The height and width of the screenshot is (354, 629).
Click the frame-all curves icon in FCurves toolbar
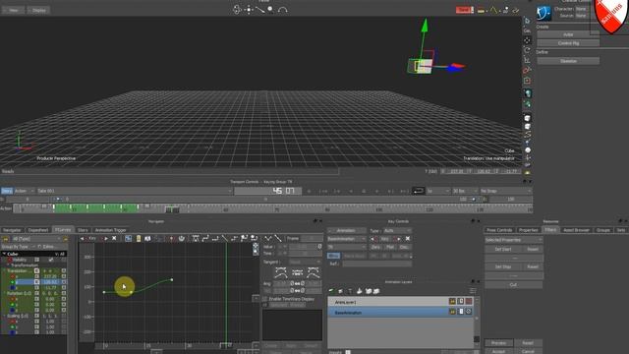(x=129, y=238)
